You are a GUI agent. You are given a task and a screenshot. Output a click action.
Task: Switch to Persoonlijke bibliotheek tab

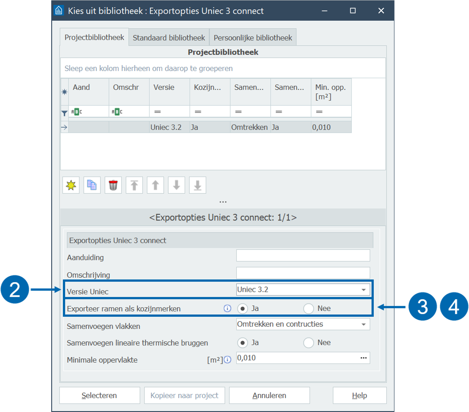coord(253,38)
